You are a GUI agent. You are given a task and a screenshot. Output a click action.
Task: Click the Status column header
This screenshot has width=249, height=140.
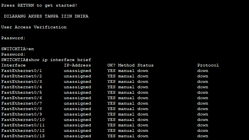pos(145,65)
